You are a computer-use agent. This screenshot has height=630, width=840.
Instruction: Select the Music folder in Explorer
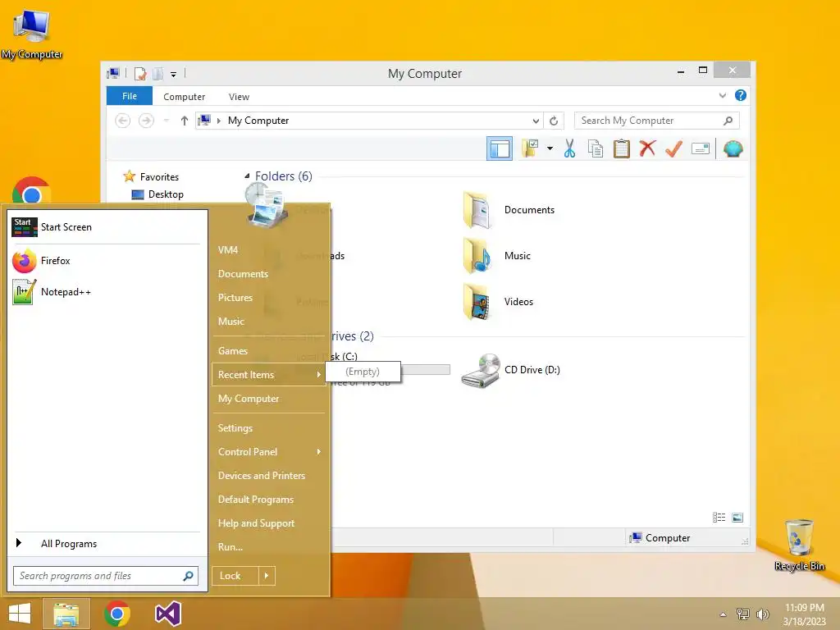[497, 256]
